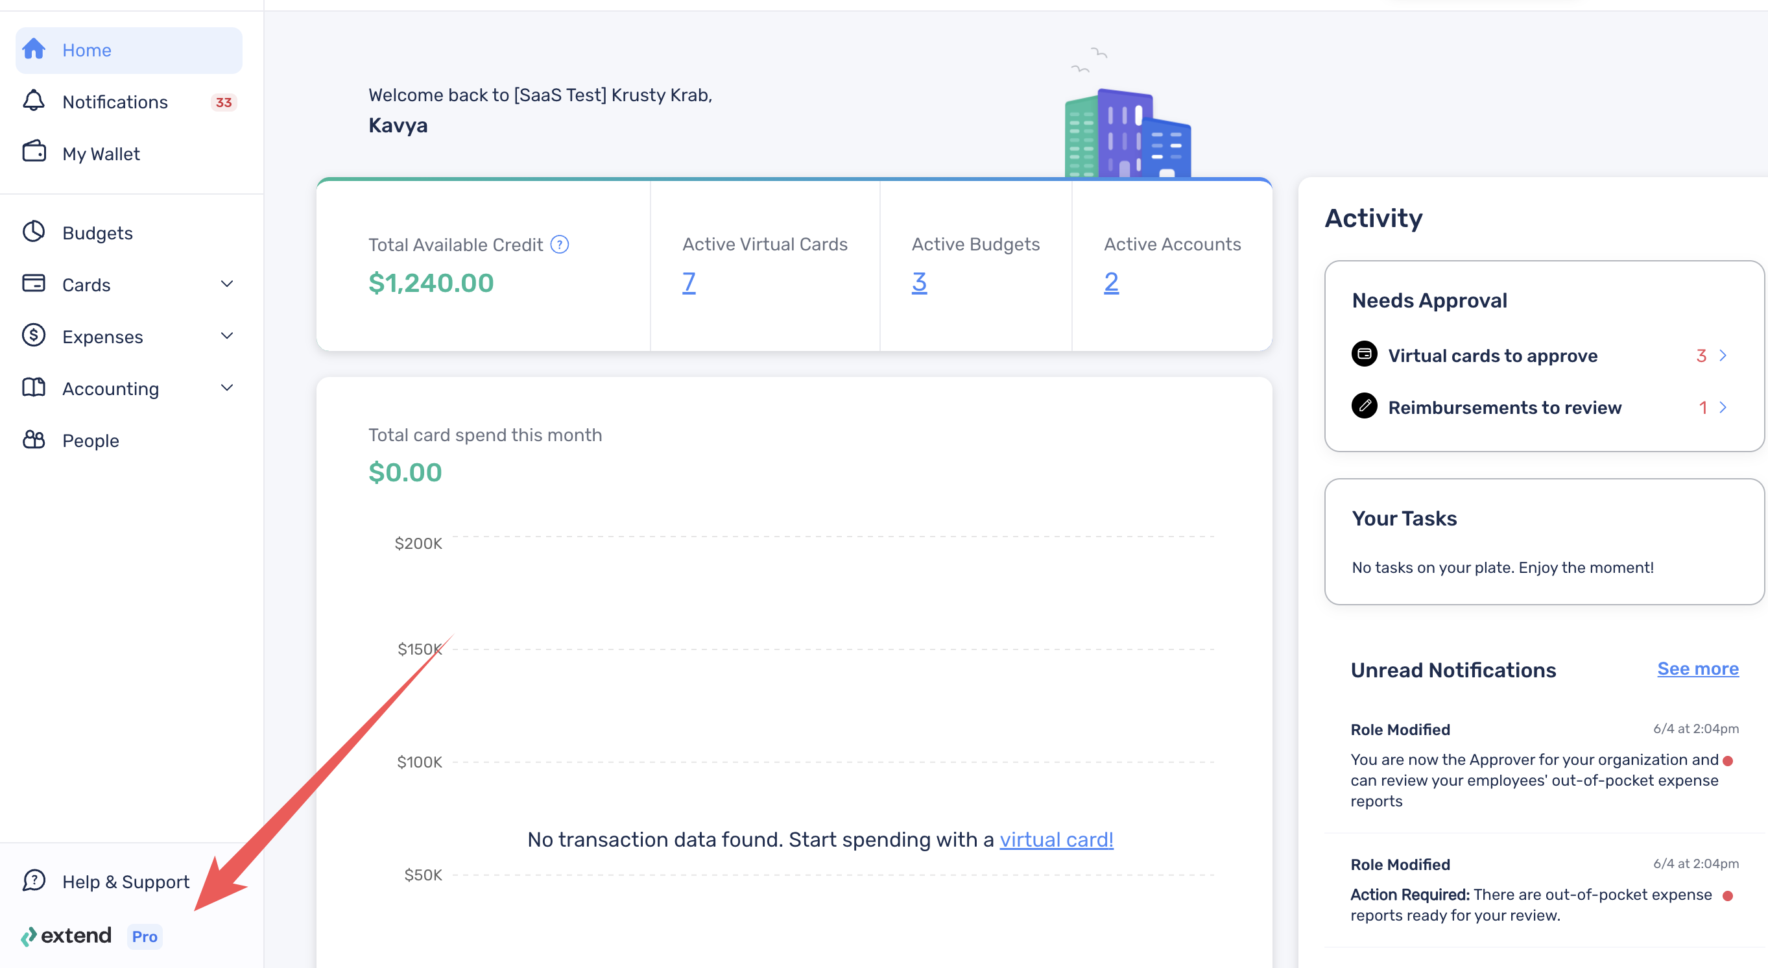Click the Kavya welcome name
The width and height of the screenshot is (1768, 968).
coord(398,125)
